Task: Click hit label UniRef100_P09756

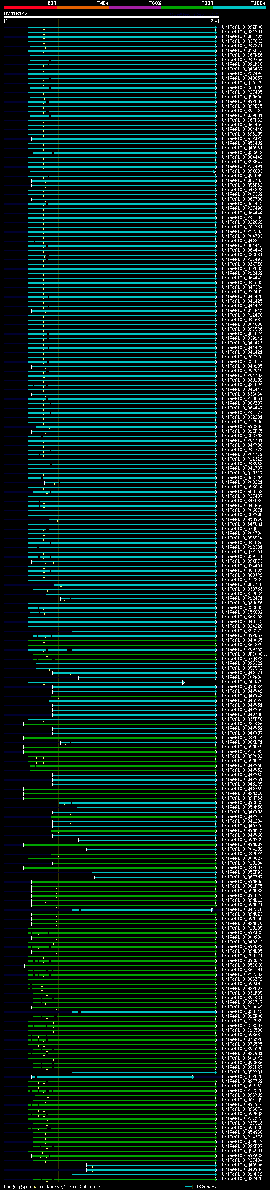Action: (x=242, y=60)
